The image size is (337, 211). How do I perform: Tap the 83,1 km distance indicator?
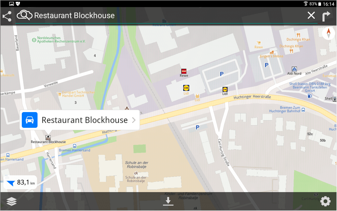tap(20, 182)
